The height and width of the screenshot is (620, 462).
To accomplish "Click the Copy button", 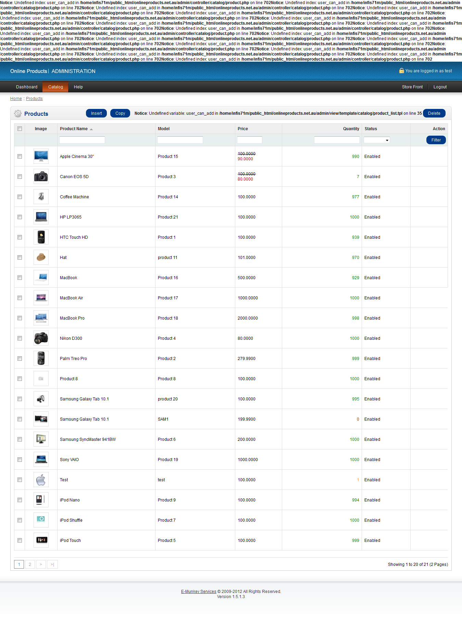I will point(120,113).
